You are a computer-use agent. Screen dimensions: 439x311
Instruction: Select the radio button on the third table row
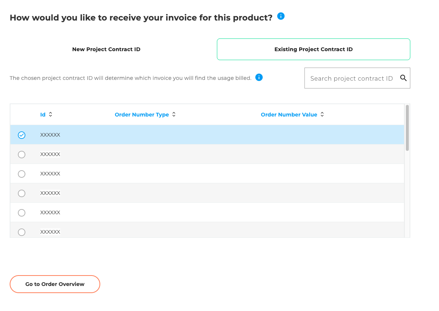[x=21, y=174]
